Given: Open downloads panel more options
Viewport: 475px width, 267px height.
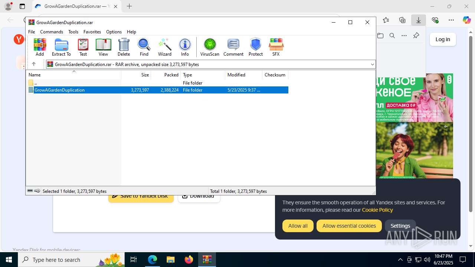Looking at the screenshot, I should [x=404, y=36].
